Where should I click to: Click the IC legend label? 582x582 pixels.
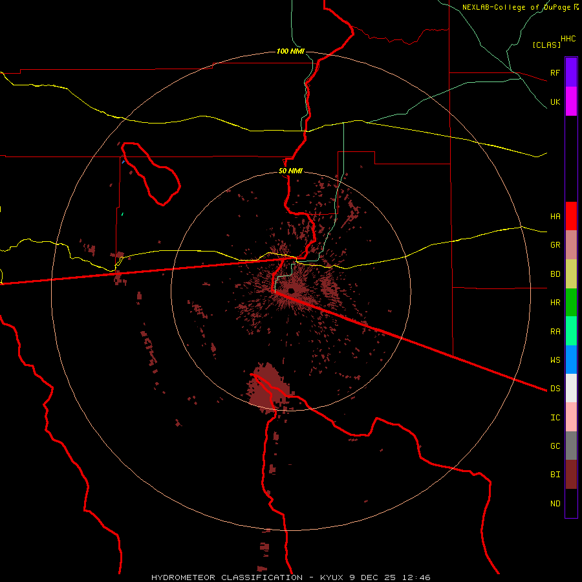(555, 418)
